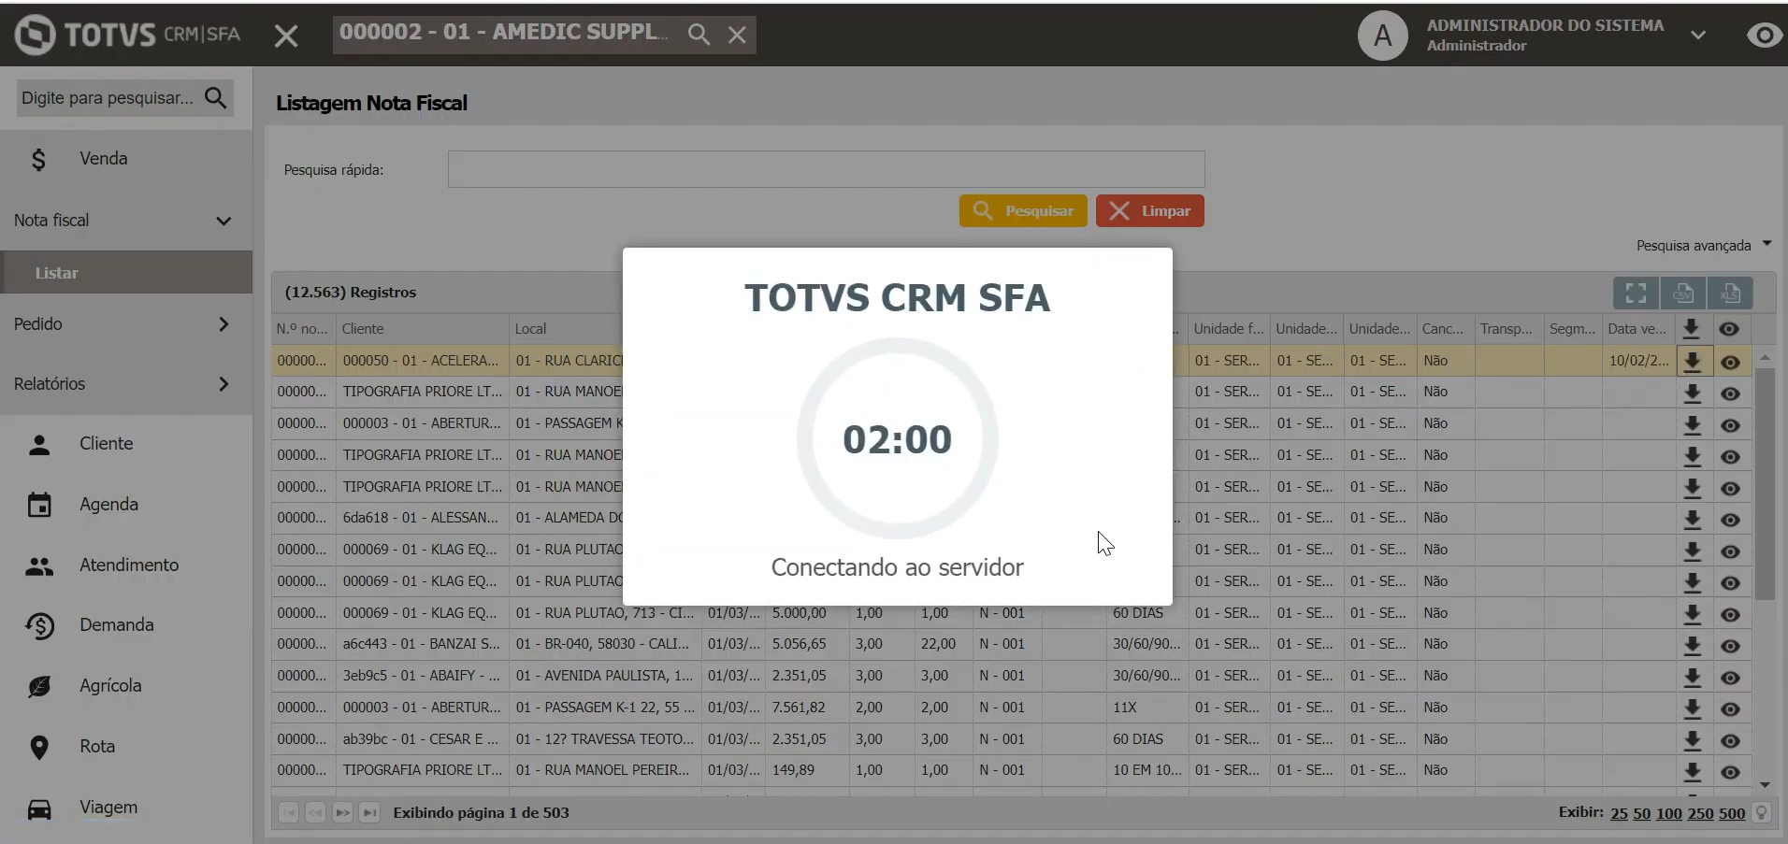Export the listing as CSV

pos(1683,293)
